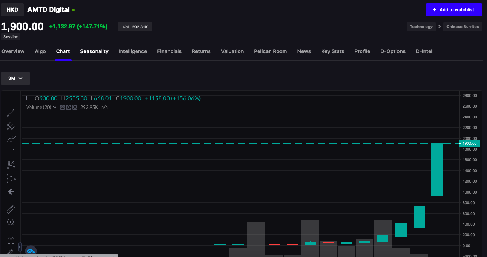Activate the zoom in magnifier tool

pyautogui.click(x=11, y=222)
